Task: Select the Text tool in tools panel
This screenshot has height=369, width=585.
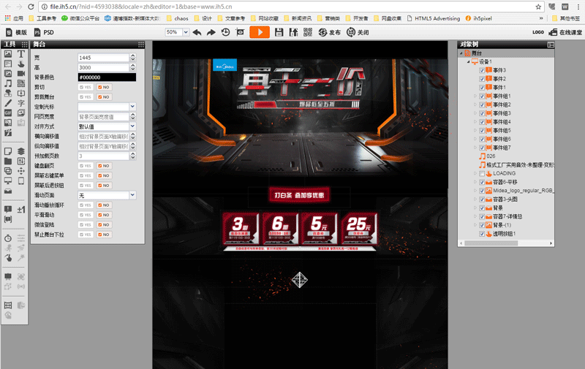Action: tap(21, 54)
